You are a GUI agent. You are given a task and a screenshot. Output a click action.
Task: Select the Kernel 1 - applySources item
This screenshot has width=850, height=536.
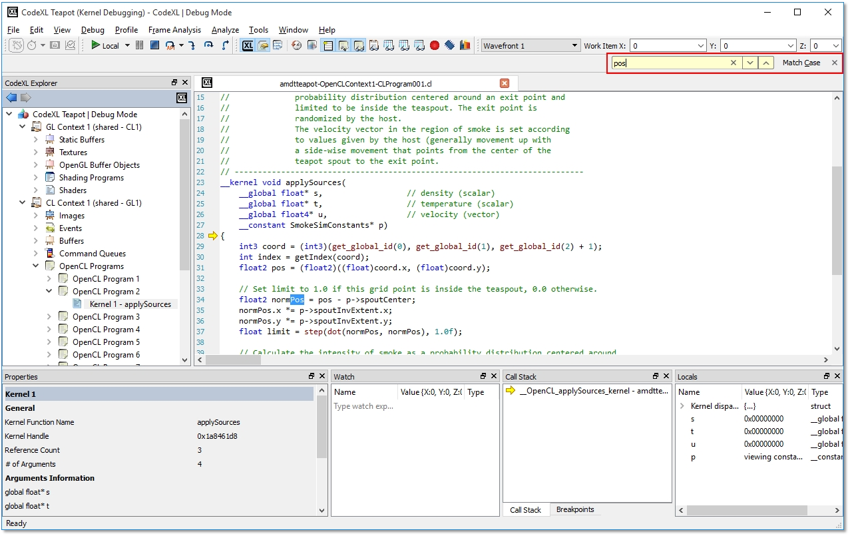click(130, 304)
